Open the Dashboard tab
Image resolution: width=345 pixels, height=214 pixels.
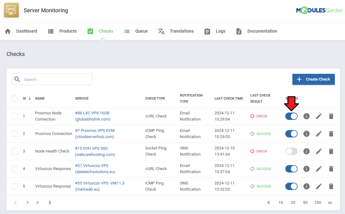tap(27, 31)
